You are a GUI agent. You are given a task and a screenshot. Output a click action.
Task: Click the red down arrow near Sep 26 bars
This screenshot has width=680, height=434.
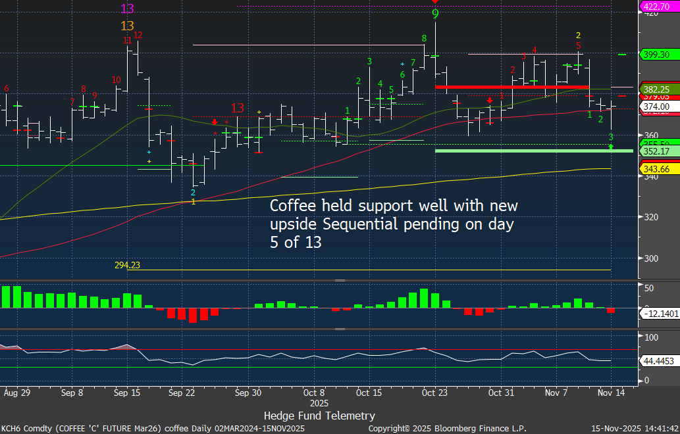[215, 122]
